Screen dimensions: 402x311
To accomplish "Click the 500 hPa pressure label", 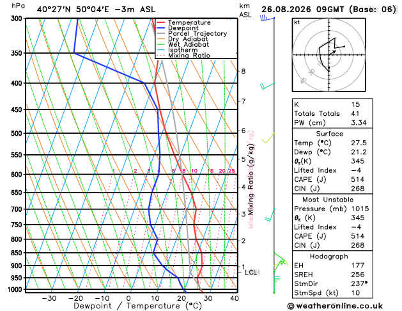I will tap(18, 134).
